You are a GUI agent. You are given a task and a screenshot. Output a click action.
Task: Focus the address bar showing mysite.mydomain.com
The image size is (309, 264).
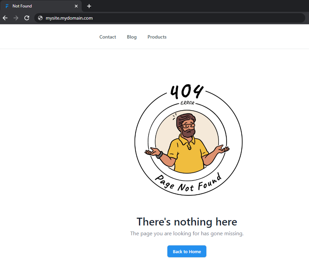click(170, 18)
